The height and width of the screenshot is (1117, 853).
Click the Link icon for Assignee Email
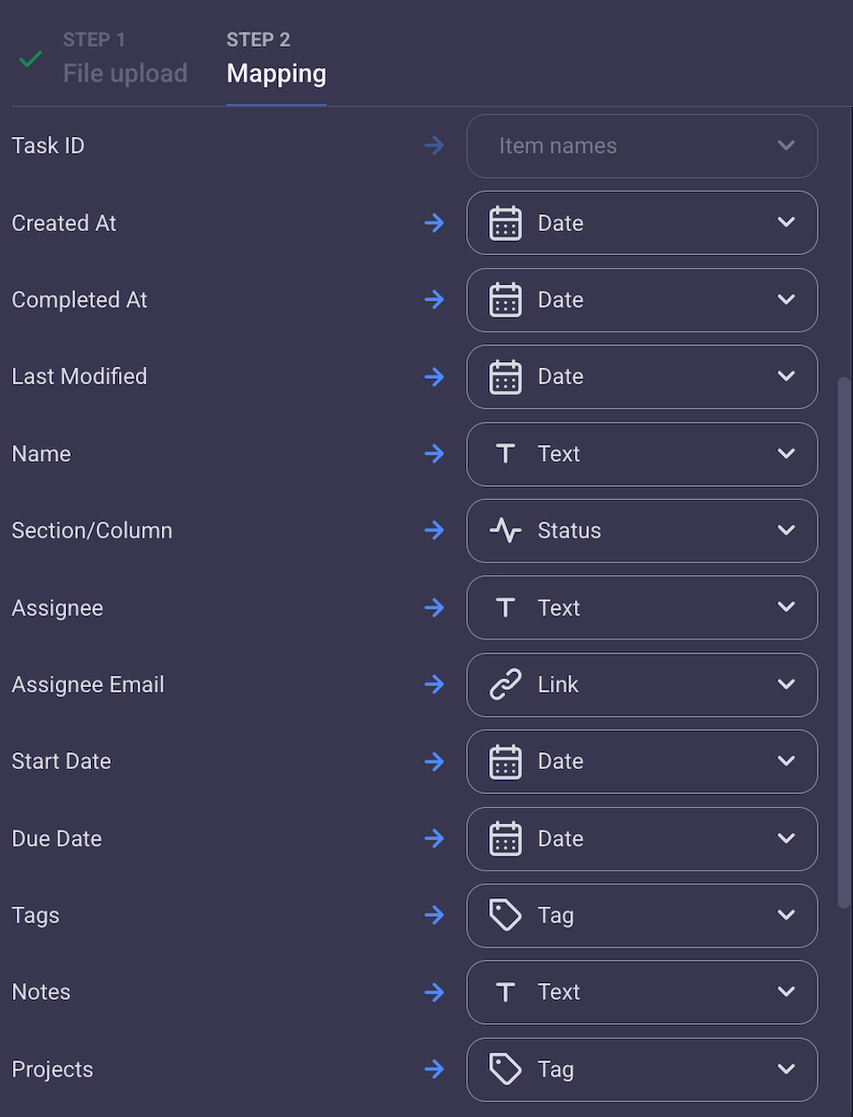coord(505,685)
